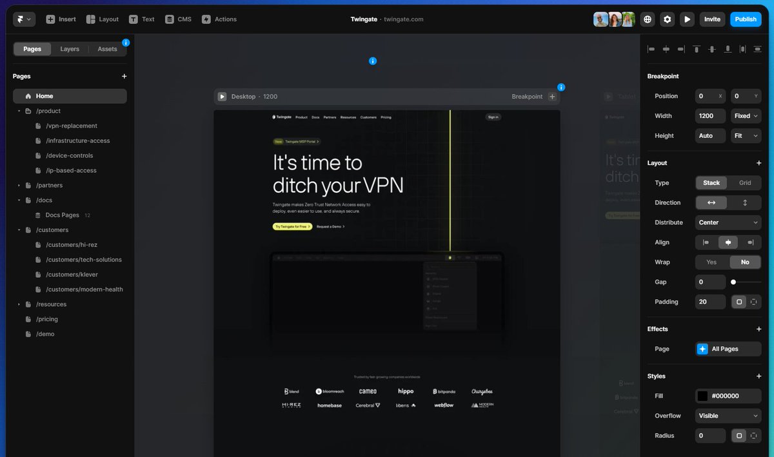Click the globe site settings icon

click(648, 19)
